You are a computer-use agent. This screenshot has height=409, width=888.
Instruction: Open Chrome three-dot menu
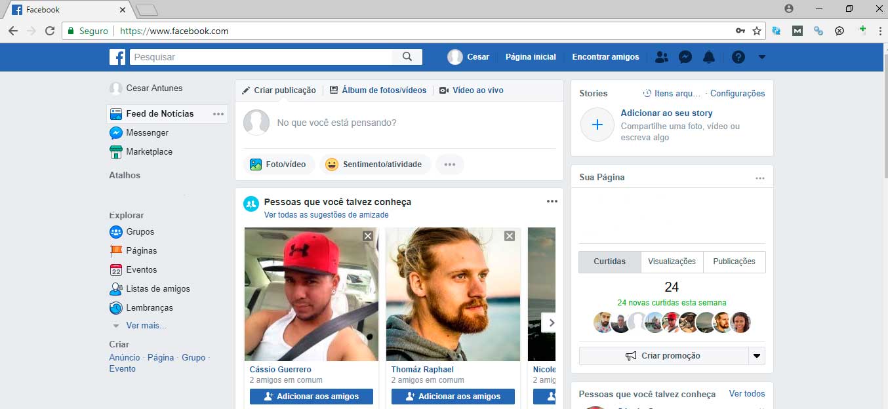coord(880,31)
